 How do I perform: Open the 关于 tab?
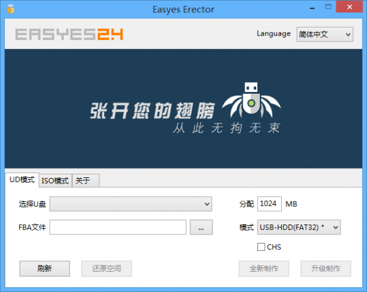coord(86,181)
